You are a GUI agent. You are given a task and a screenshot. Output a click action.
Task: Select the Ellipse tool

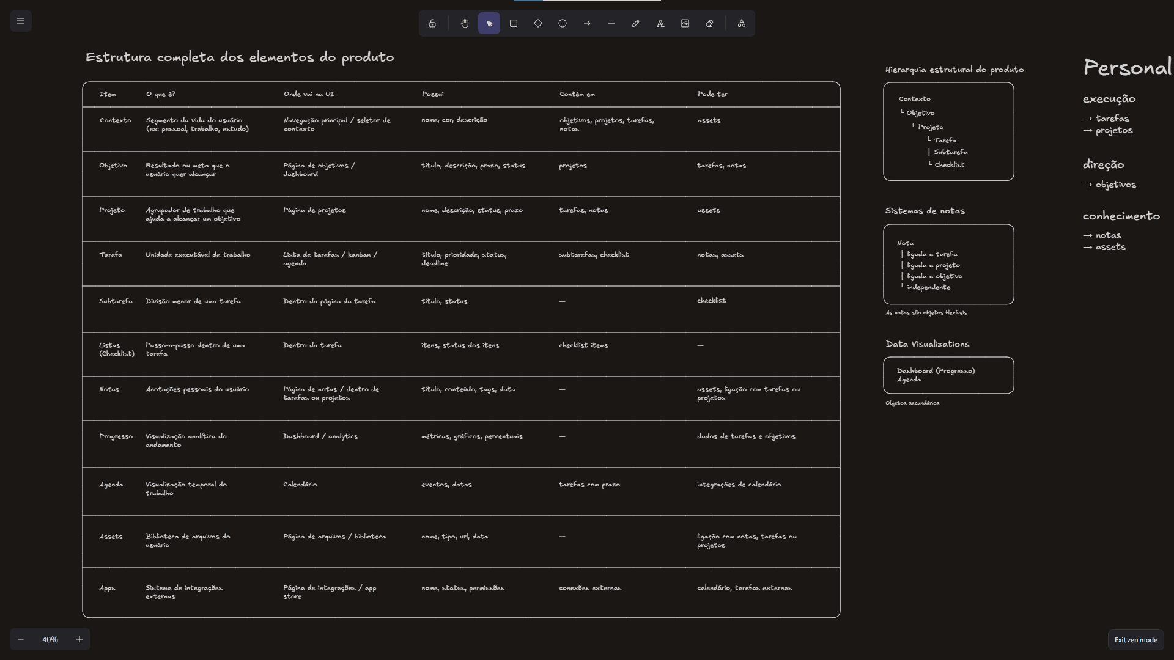(563, 23)
